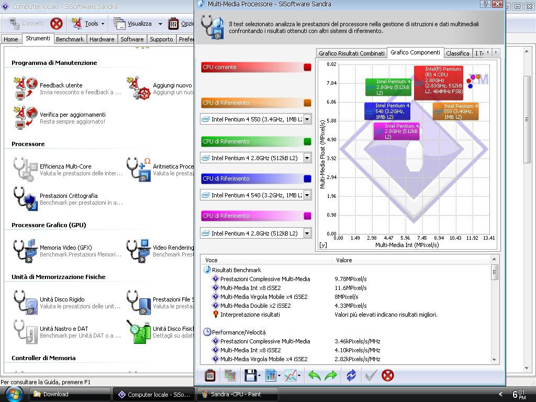Click the options icon in the bottom toolbar
This screenshot has width=536, height=402.
(210, 375)
